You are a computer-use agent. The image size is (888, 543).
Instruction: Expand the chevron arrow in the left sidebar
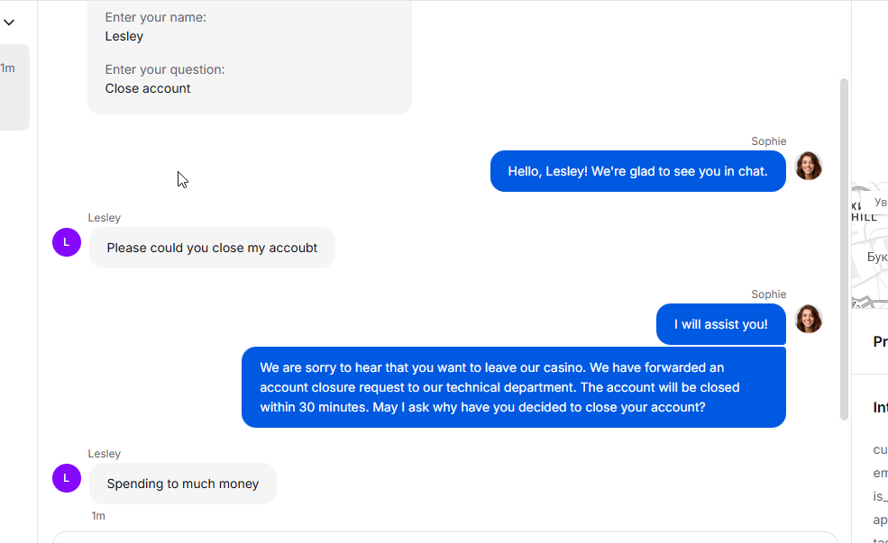tap(9, 23)
